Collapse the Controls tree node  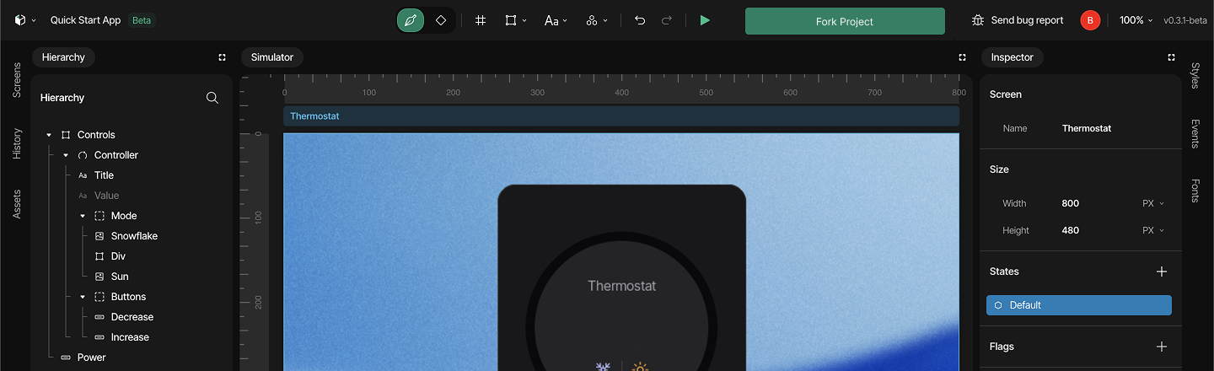[x=49, y=135]
